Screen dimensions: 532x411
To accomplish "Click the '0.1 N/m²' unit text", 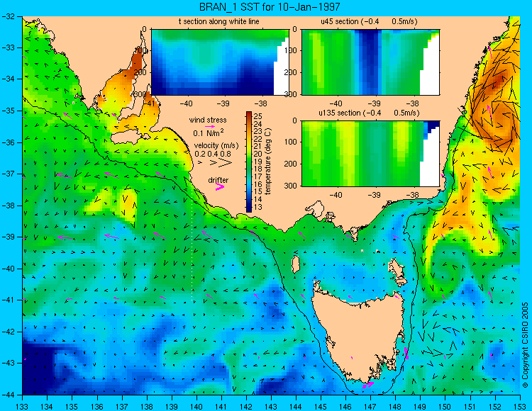I will (x=209, y=133).
